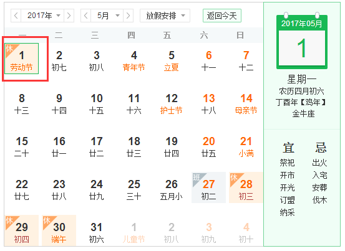Click the 金牛座 zodiac text
The image size is (345, 251).
[303, 114]
